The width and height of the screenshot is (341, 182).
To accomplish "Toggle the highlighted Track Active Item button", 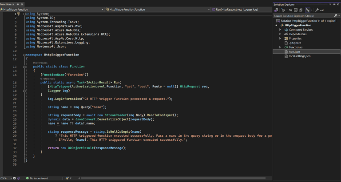I will (308, 10).
